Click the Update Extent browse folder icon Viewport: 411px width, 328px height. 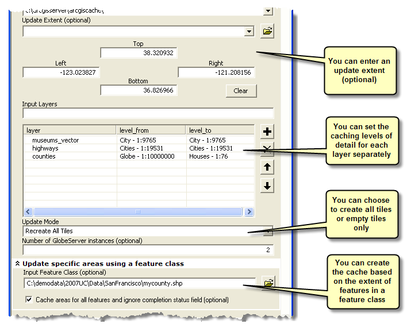point(267,31)
